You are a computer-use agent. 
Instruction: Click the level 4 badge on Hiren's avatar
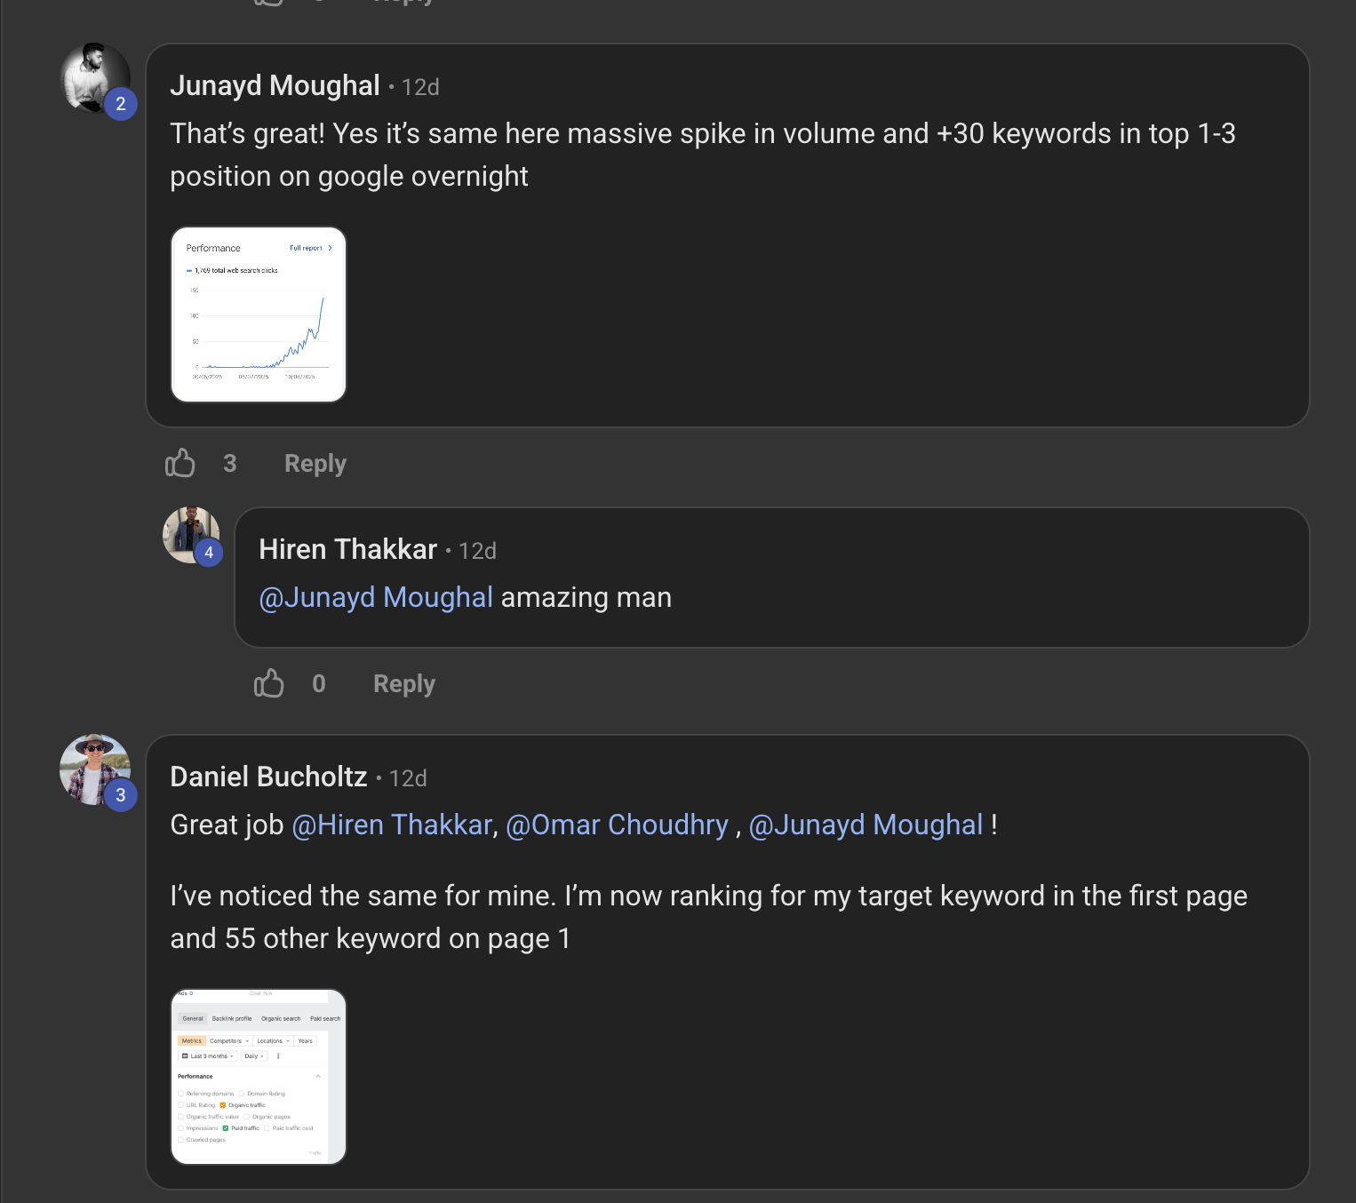(x=209, y=553)
